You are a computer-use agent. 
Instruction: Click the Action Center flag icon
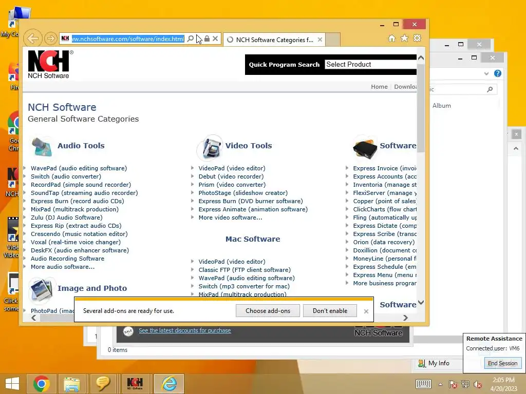tap(453, 384)
